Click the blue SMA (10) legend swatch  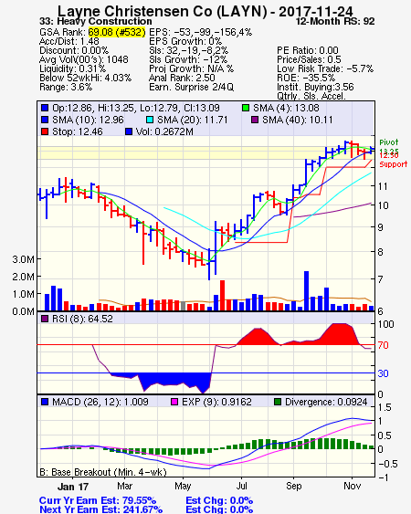tap(45, 120)
